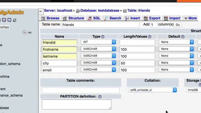
Task: Open Type dropdown for lastname
Action: [98, 56]
